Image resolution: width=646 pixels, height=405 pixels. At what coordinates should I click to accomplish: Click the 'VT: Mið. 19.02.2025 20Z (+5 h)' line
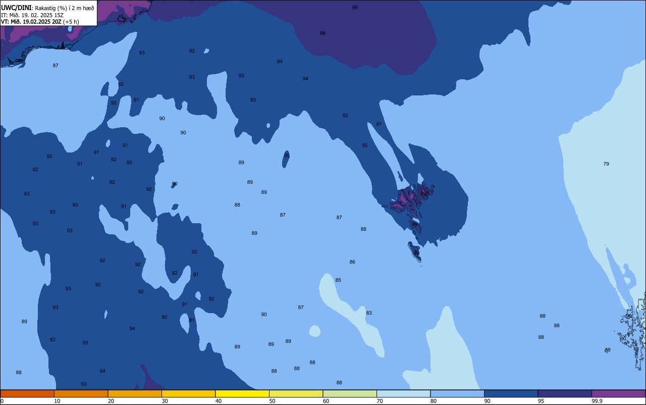click(40, 22)
